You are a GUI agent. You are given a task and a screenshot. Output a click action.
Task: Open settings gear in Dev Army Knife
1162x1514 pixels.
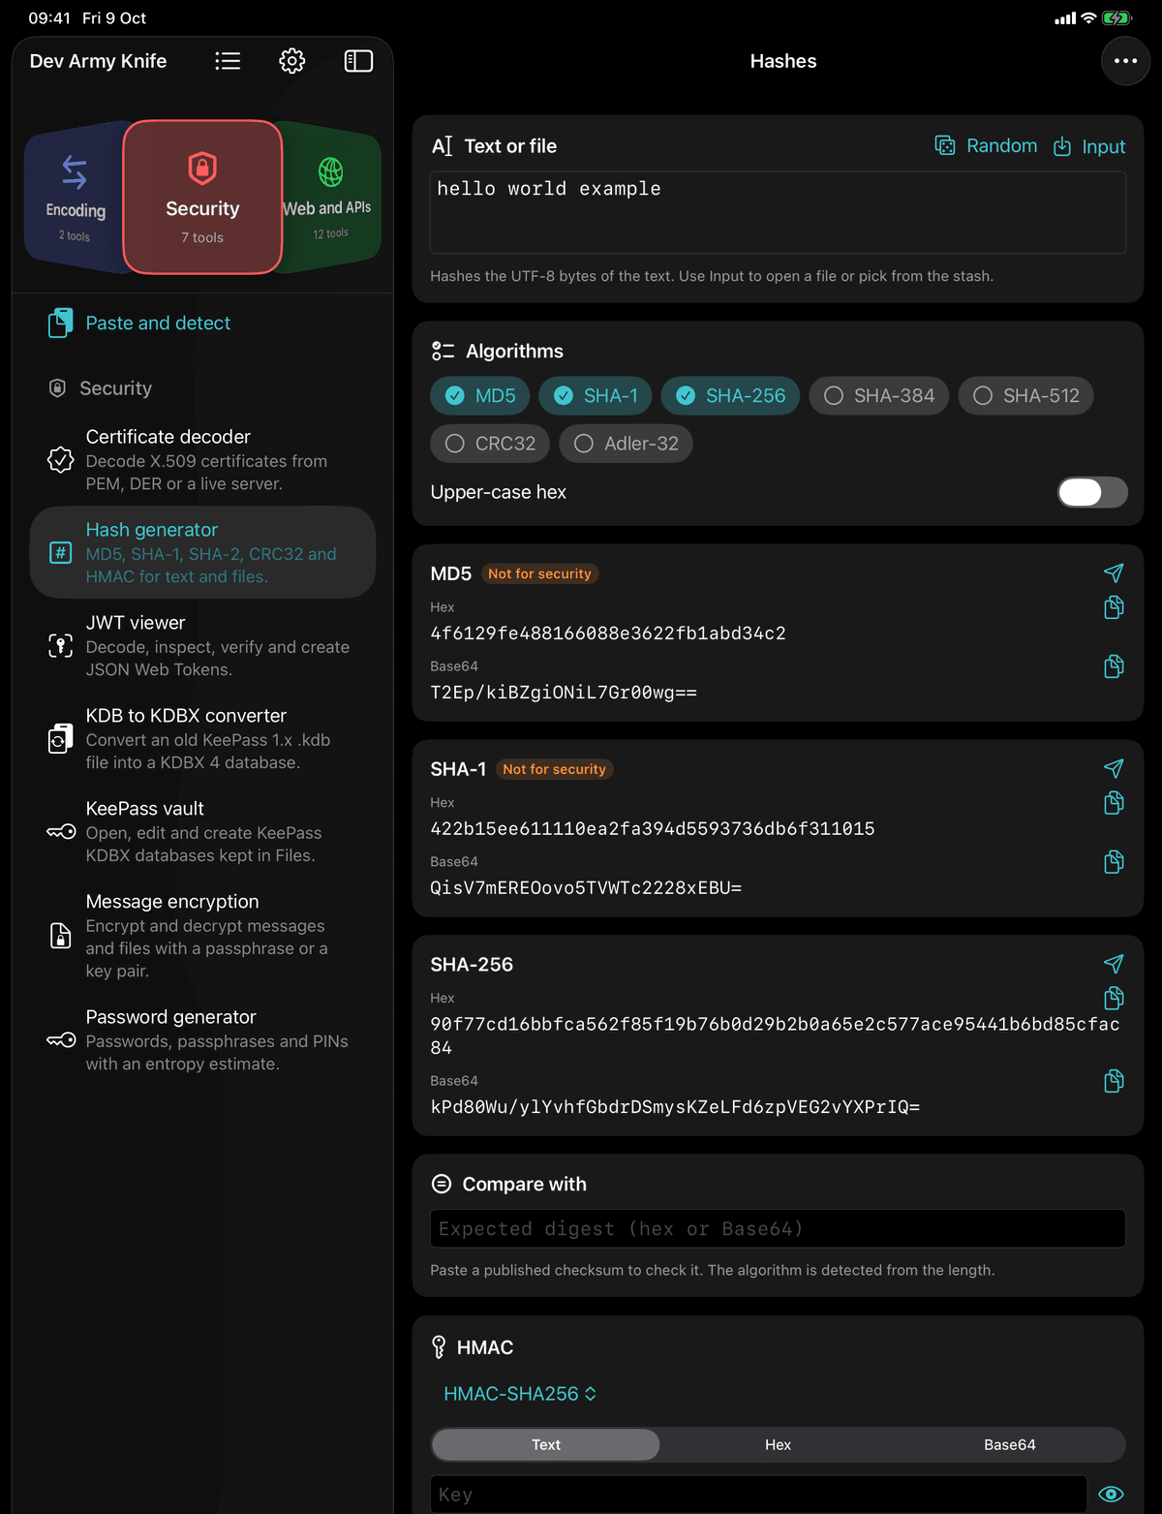pos(292,61)
